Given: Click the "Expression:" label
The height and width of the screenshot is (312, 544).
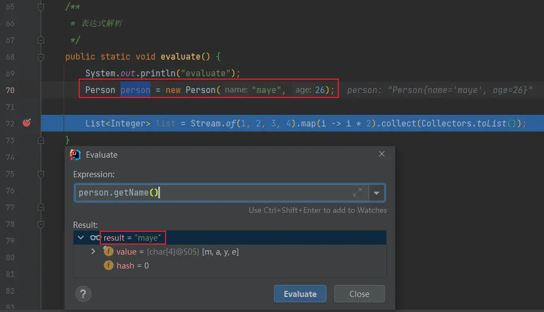Looking at the screenshot, I should (x=94, y=174).
